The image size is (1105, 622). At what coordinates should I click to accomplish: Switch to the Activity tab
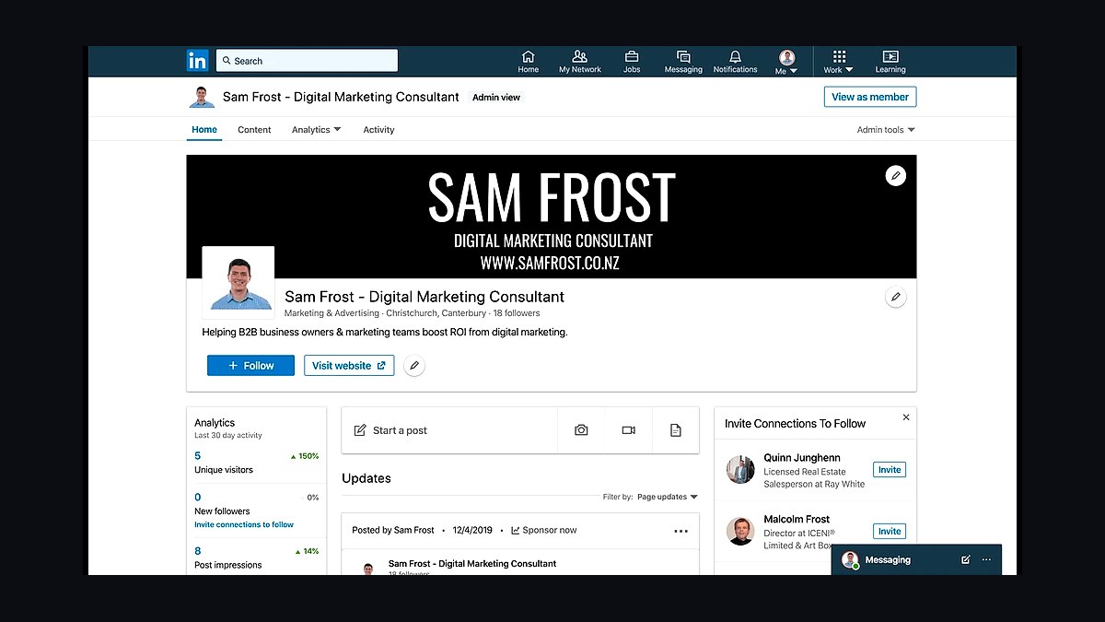pyautogui.click(x=378, y=130)
